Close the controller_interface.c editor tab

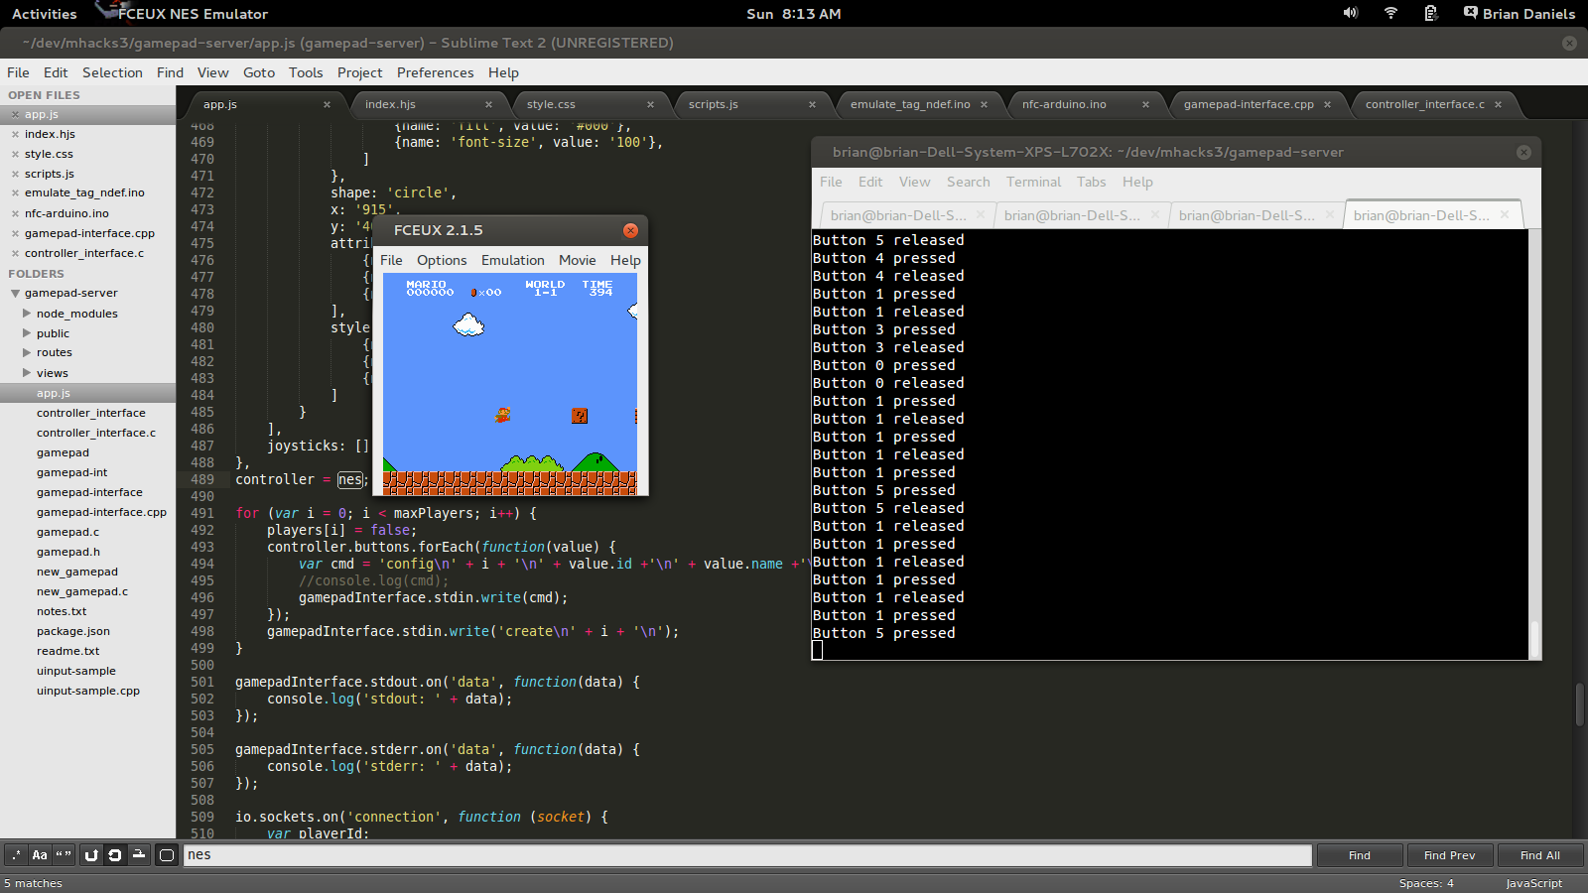tap(1498, 105)
